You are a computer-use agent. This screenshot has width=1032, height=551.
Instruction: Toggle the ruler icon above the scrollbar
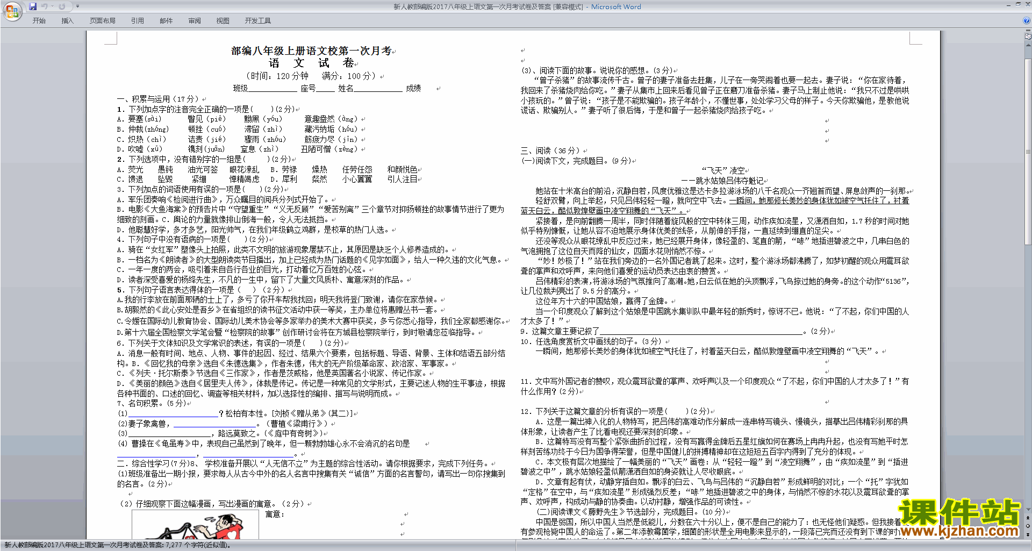pos(1028,37)
